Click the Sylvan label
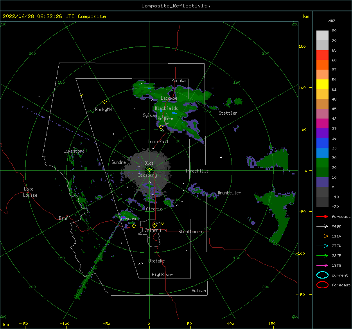Screen dimensions: 352x329 point(150,115)
